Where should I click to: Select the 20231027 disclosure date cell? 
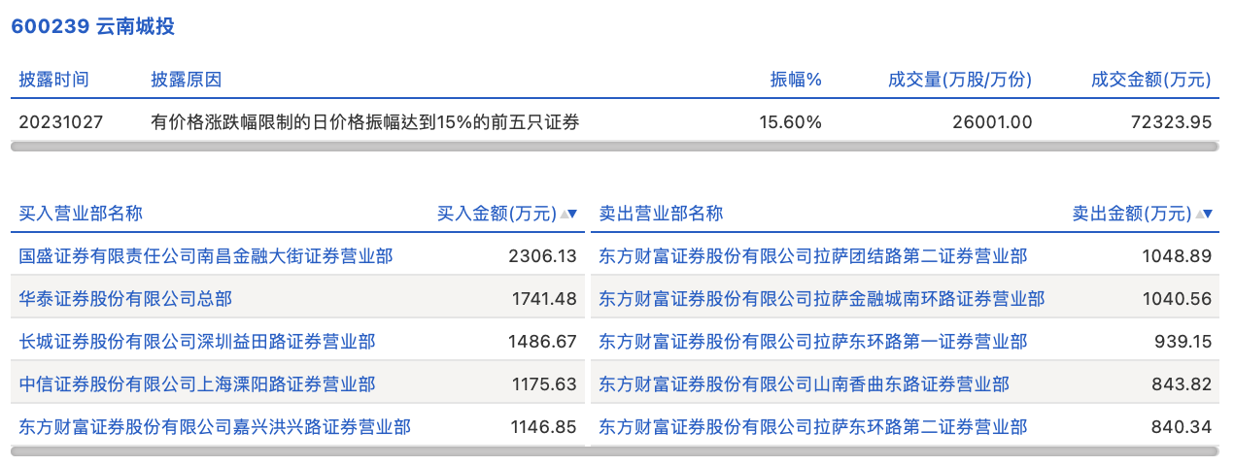(61, 122)
